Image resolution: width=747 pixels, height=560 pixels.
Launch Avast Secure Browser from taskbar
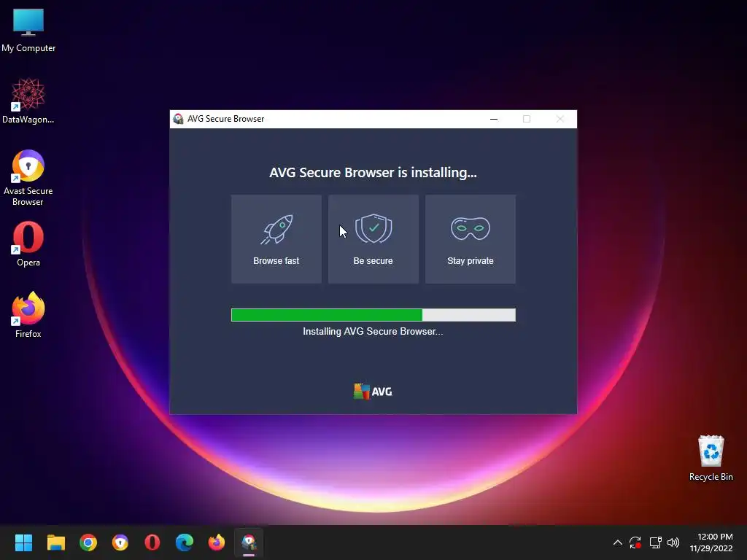[120, 542]
